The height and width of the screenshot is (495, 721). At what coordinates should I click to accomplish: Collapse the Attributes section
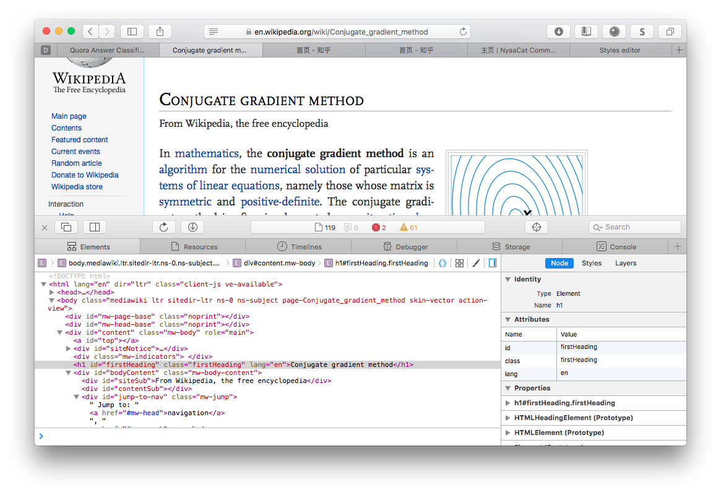click(507, 319)
